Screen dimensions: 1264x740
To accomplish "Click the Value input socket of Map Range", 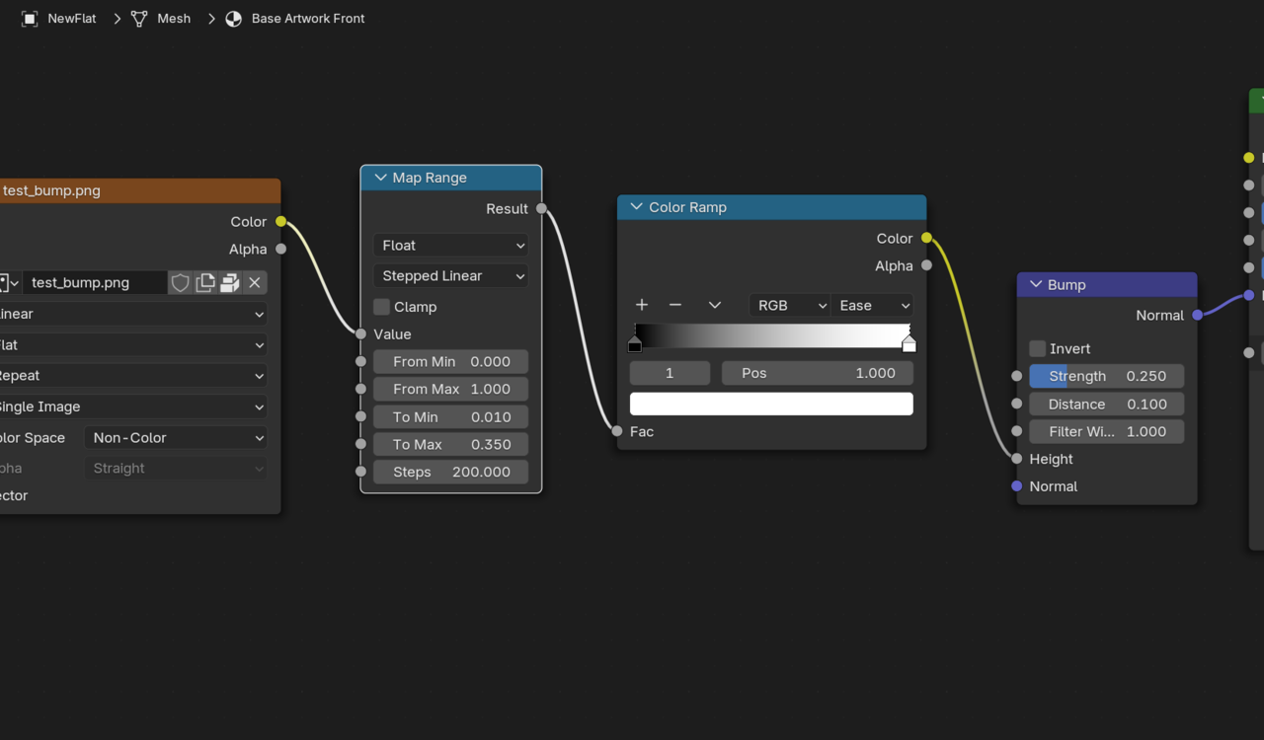I will pyautogui.click(x=361, y=334).
